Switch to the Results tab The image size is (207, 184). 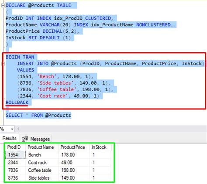click(10, 138)
